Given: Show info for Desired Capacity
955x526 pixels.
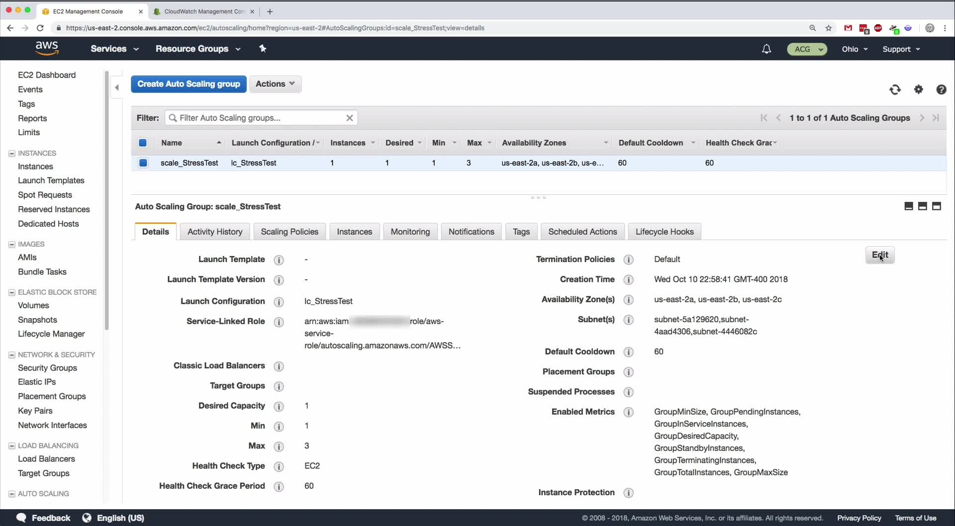Looking at the screenshot, I should (x=279, y=406).
